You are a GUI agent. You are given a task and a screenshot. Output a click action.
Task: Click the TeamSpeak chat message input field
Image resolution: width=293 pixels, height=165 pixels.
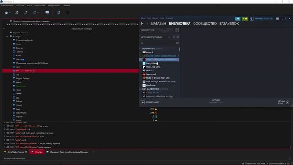[146, 159]
